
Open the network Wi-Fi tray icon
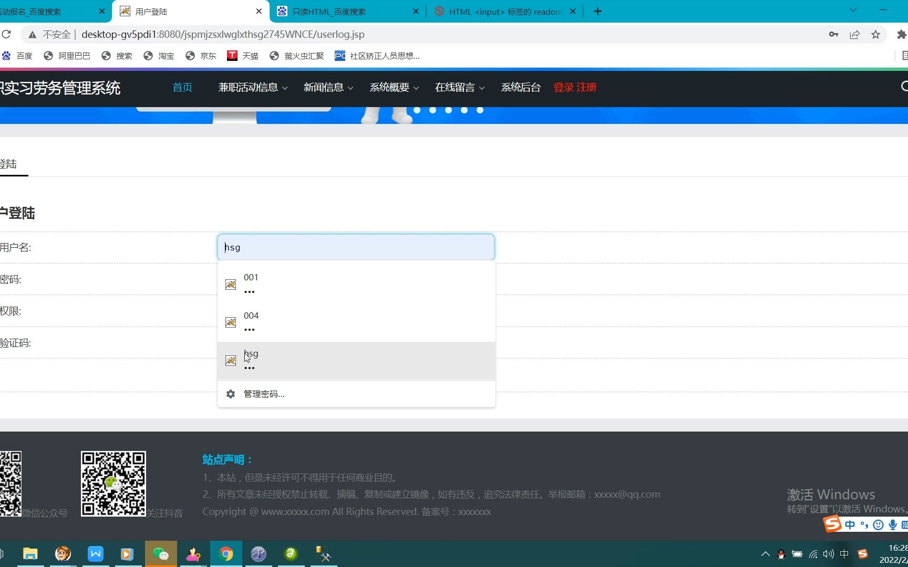(813, 554)
